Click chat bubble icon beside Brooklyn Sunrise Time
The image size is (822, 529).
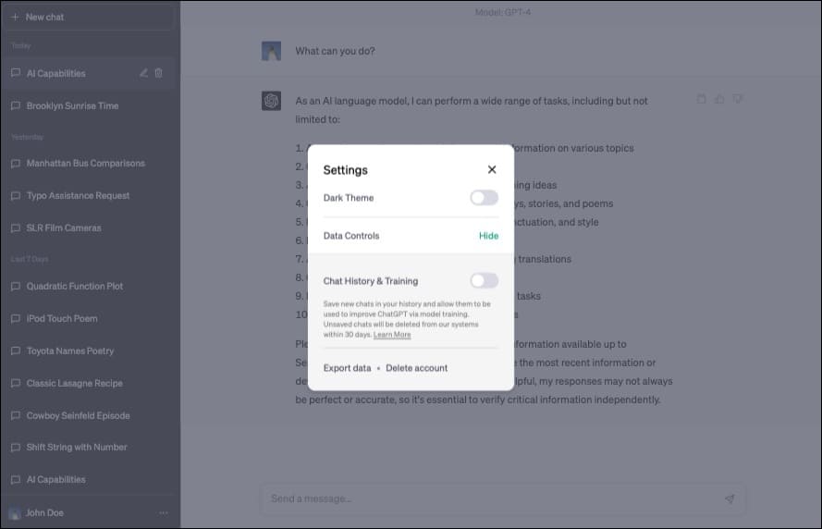pyautogui.click(x=16, y=106)
